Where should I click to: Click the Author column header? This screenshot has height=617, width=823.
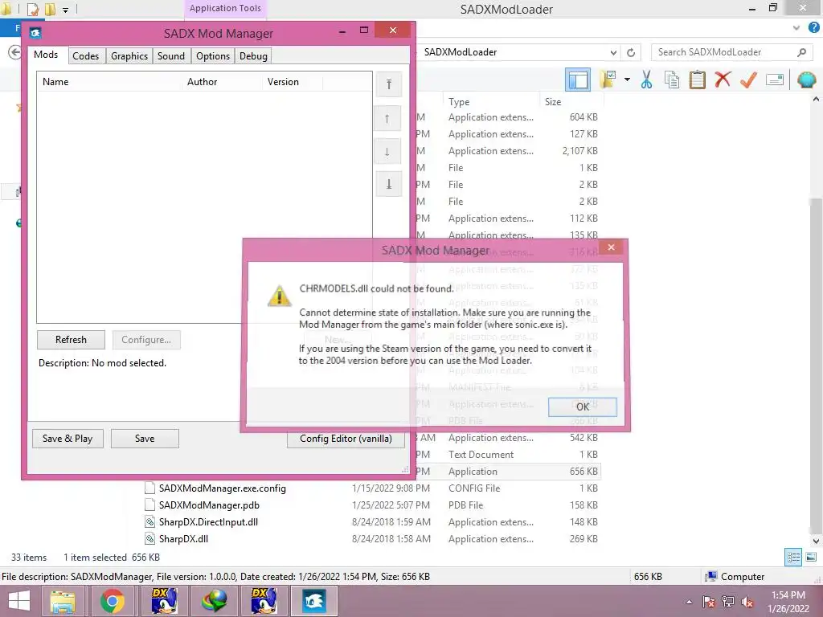(222, 82)
